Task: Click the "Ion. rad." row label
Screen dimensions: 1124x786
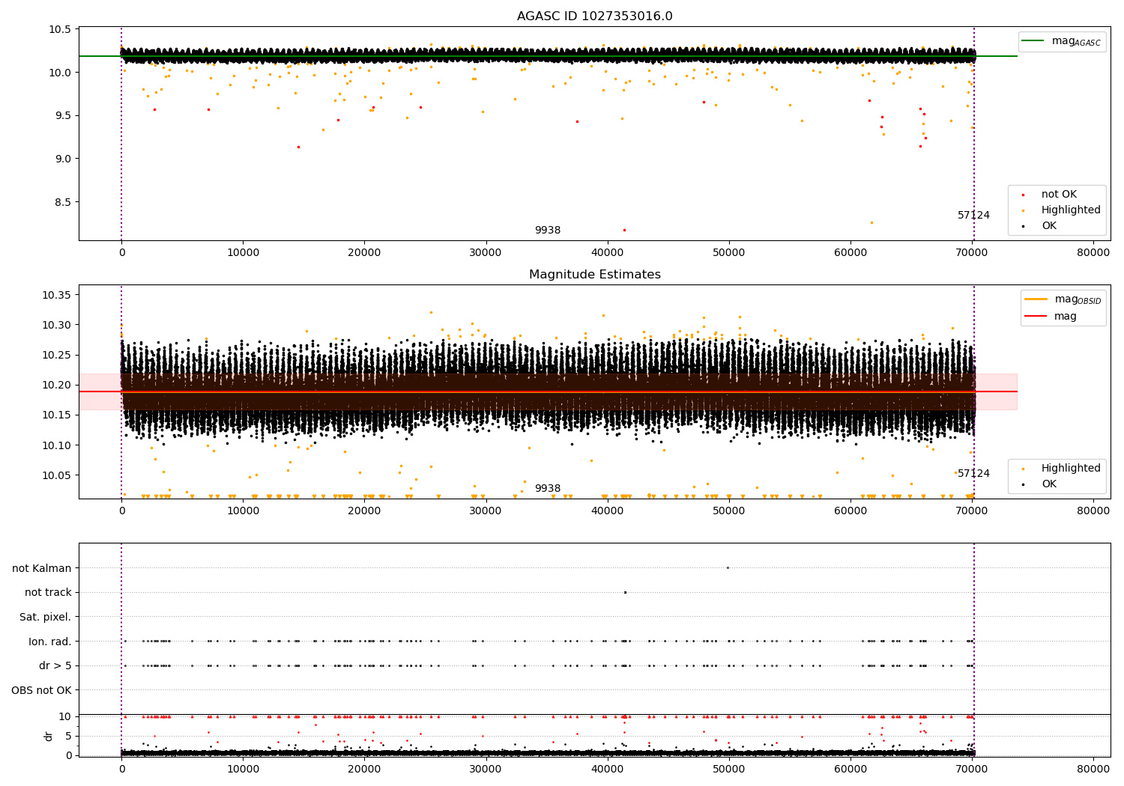Action: (50, 642)
